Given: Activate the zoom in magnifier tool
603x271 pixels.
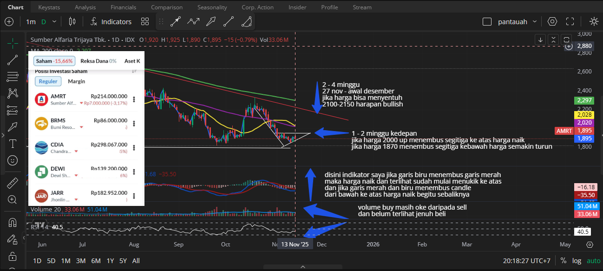Looking at the screenshot, I should (x=13, y=199).
